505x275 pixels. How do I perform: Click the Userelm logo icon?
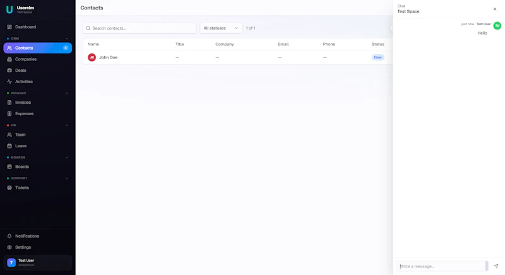point(9,9)
